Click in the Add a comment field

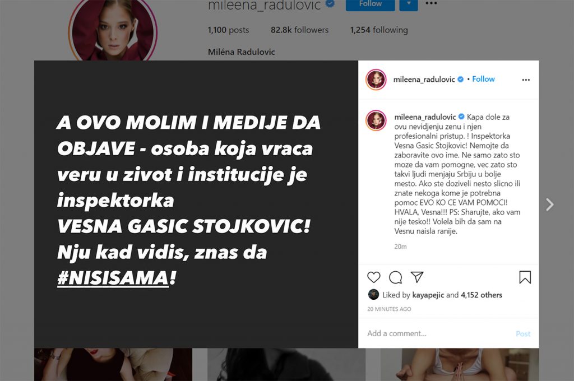[x=439, y=333]
